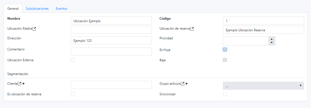Click the Ubicación Externa label

point(20,60)
